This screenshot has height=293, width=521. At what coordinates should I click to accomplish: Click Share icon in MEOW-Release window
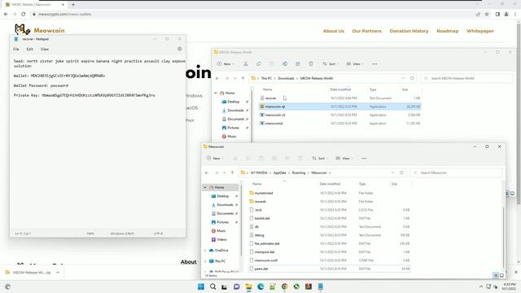tap(298, 63)
